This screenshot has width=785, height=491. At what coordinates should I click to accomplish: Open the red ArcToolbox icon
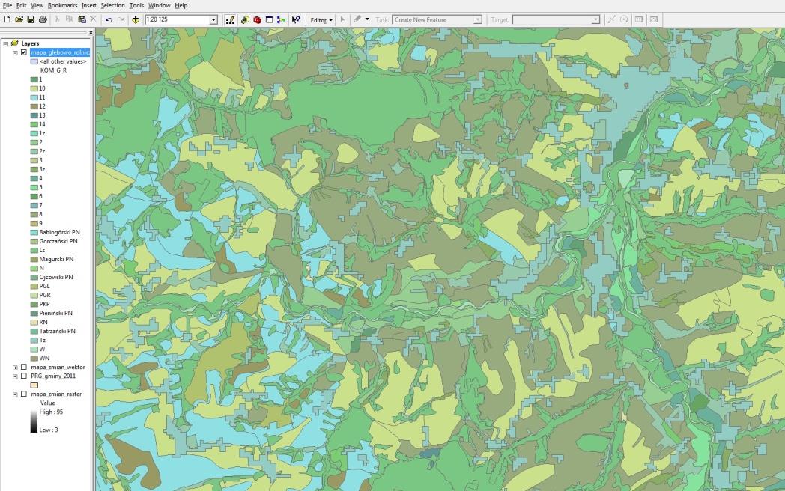pyautogui.click(x=258, y=19)
